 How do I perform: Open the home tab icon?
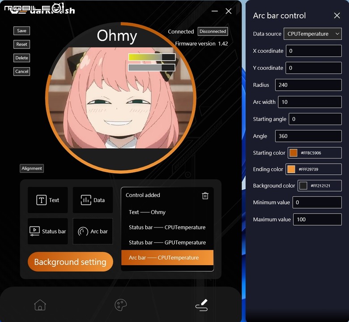click(40, 305)
